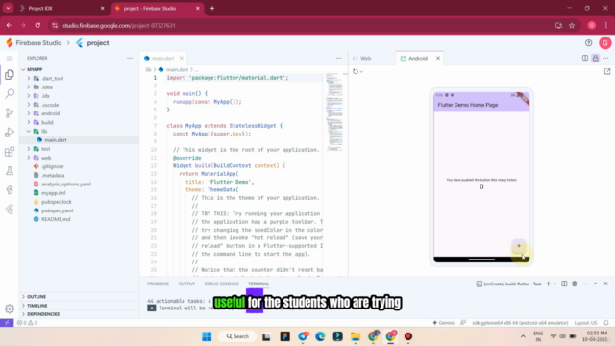Switch to the DEBUG CONSOLE tab
The height and width of the screenshot is (346, 615).
(x=221, y=284)
